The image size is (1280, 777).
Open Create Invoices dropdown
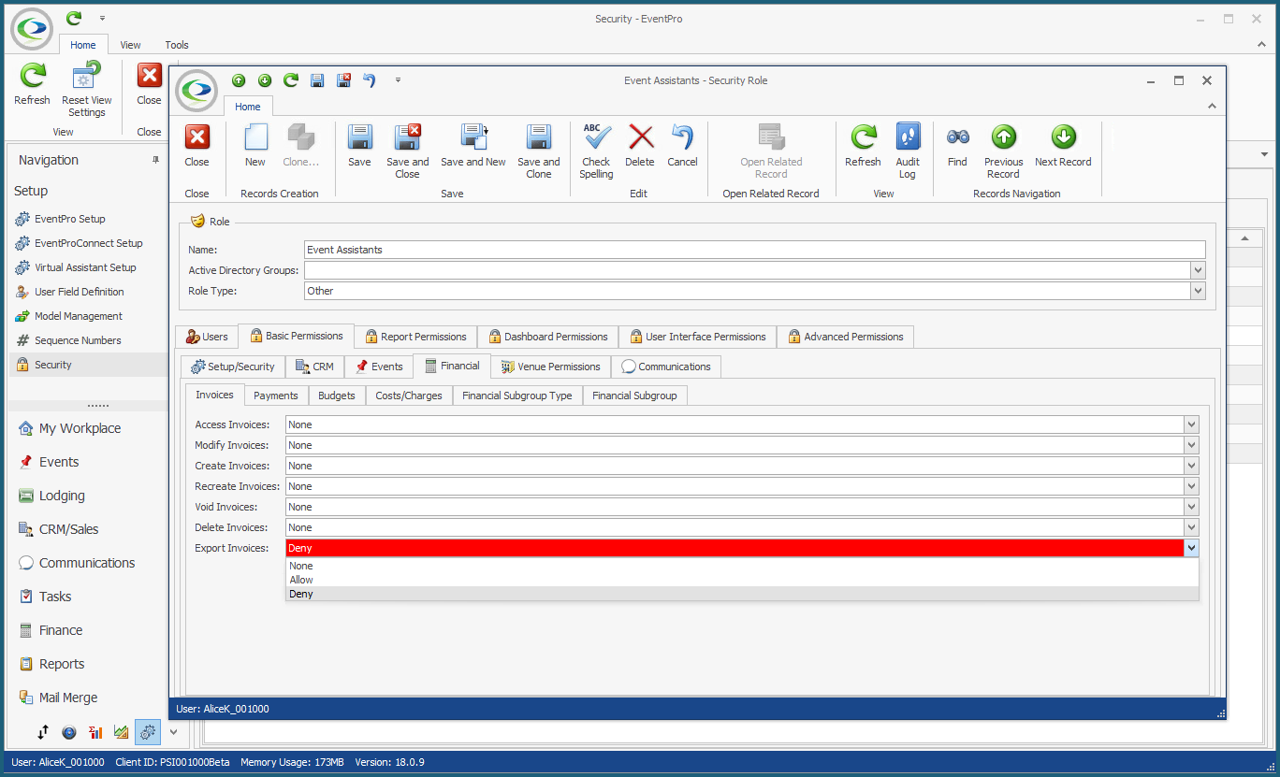[x=1191, y=466]
